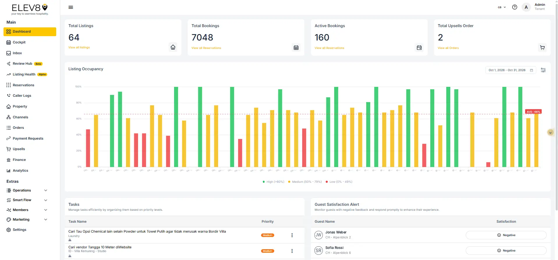Open Review Hub in the sidebar
558x260 pixels.
(x=30, y=64)
